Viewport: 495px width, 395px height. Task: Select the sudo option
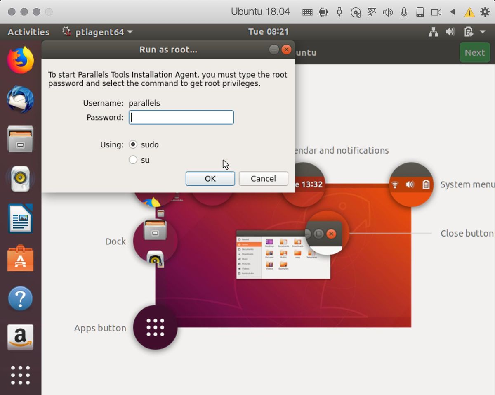coord(133,144)
